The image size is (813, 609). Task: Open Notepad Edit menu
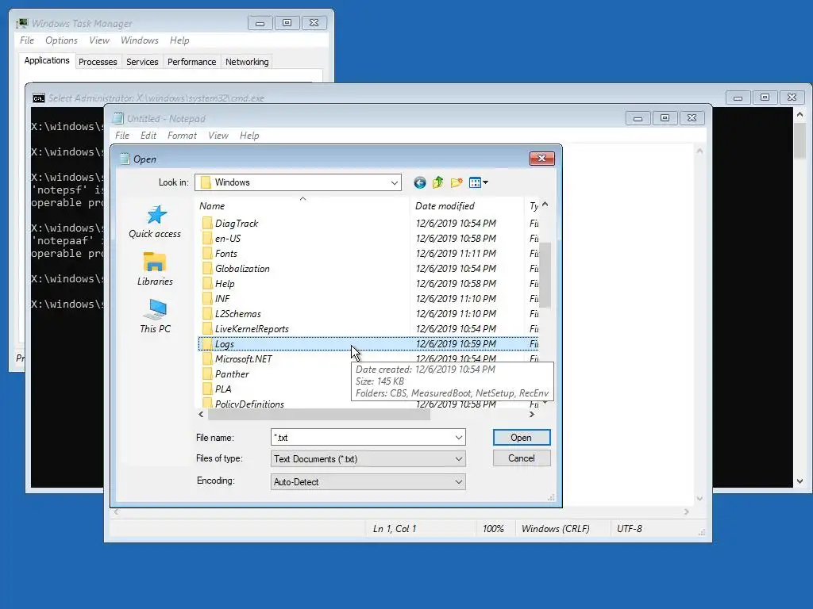[148, 136]
